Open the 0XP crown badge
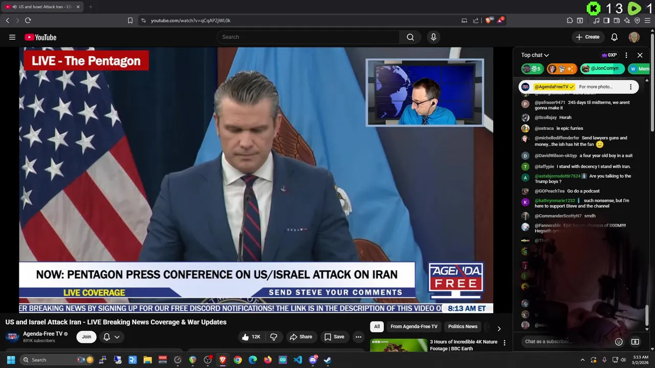The image size is (655, 368). click(609, 55)
